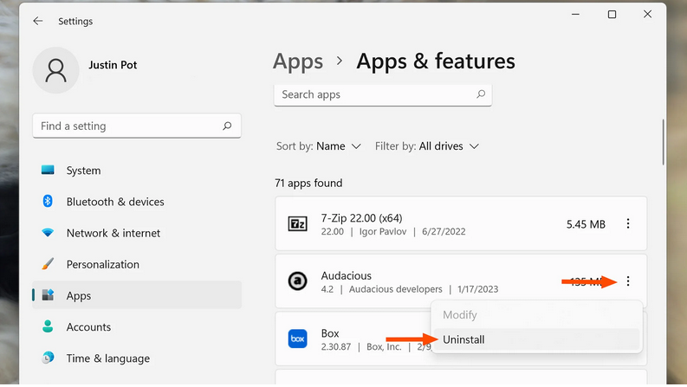This screenshot has height=387, width=687.
Task: Click the Apps breadcrumb link
Action: click(298, 61)
